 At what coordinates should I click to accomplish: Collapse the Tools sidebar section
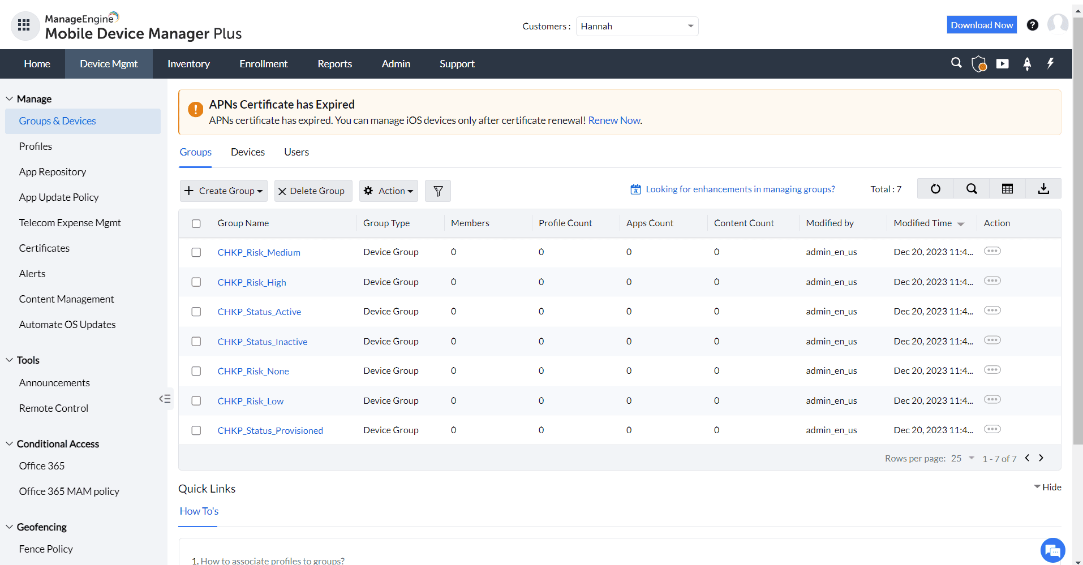click(x=10, y=360)
